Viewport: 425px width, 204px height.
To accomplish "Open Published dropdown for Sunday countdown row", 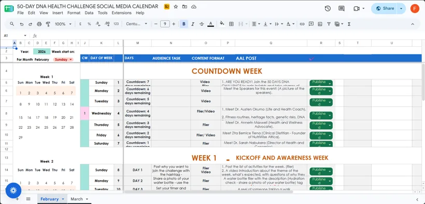I will coord(321,84).
